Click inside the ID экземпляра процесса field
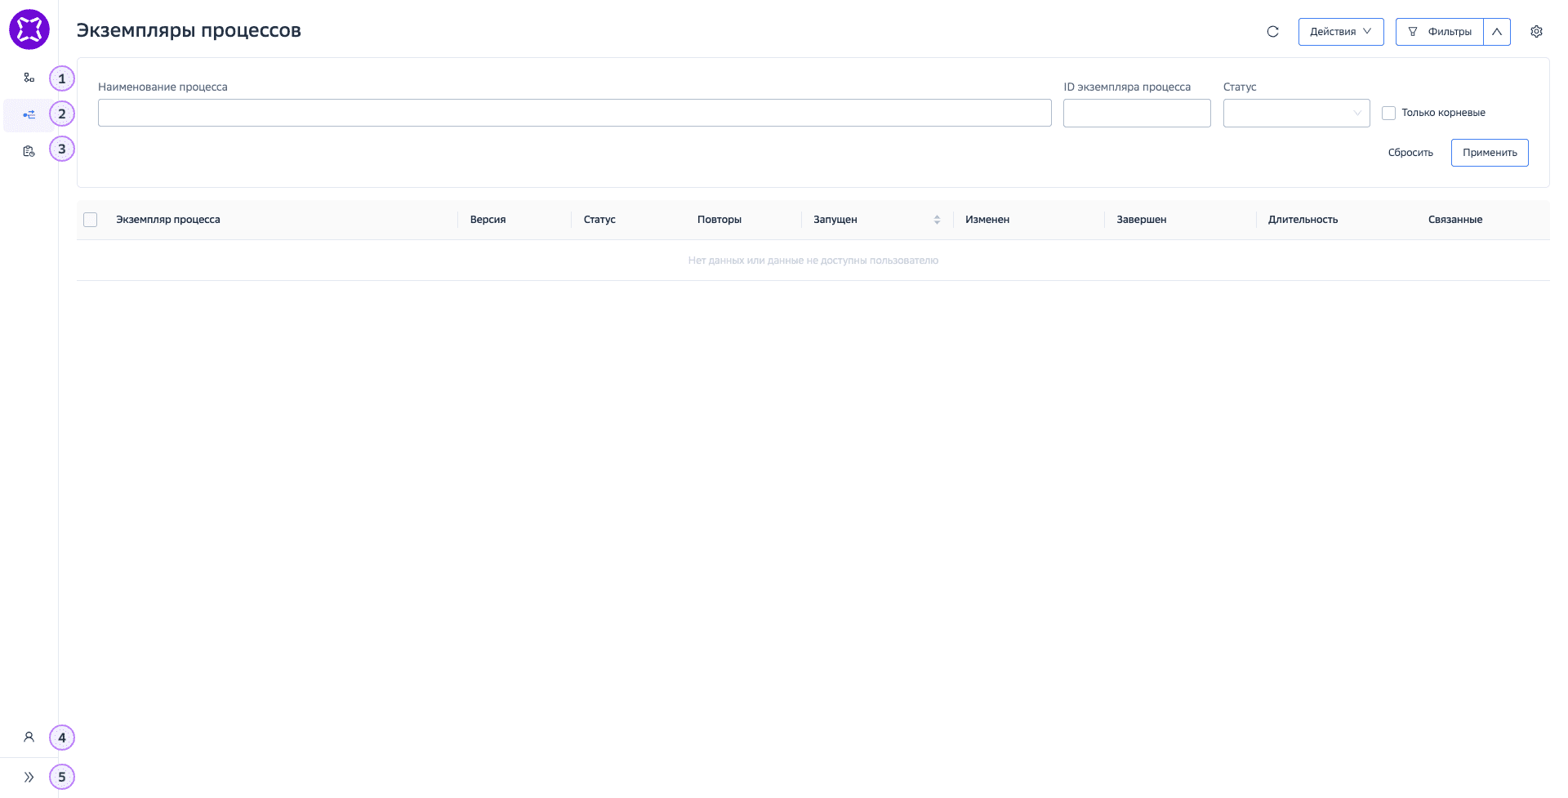 [1137, 113]
